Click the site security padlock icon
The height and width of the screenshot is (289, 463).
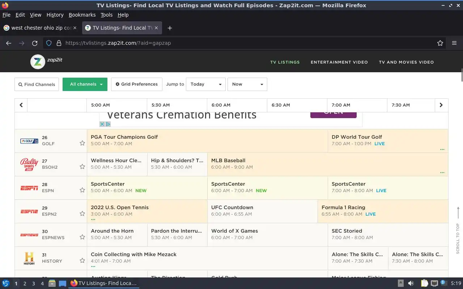[x=59, y=43]
